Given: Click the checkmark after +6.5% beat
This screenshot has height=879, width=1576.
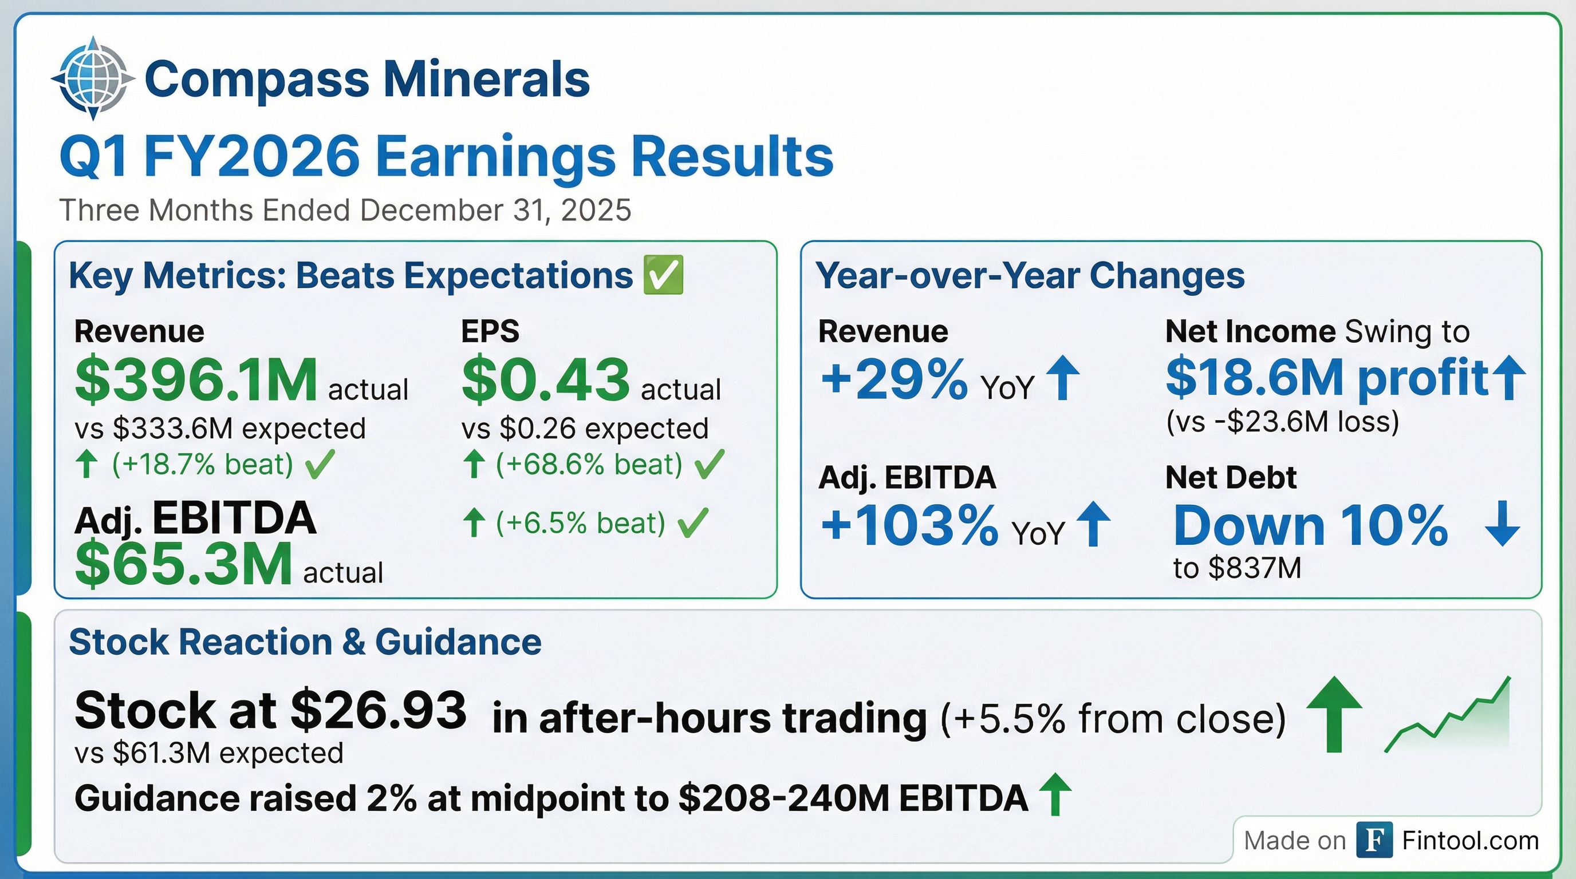Looking at the screenshot, I should 693,523.
